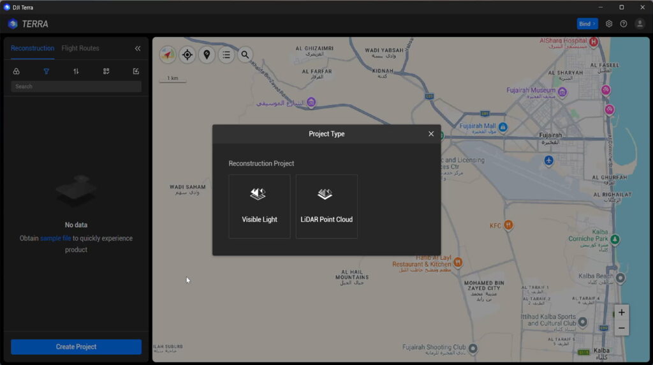The width and height of the screenshot is (653, 365).
Task: Click the Kalba Beach map marker
Action: (x=620, y=278)
